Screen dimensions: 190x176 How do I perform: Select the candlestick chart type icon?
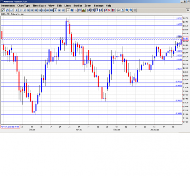pyautogui.click(x=3, y=10)
